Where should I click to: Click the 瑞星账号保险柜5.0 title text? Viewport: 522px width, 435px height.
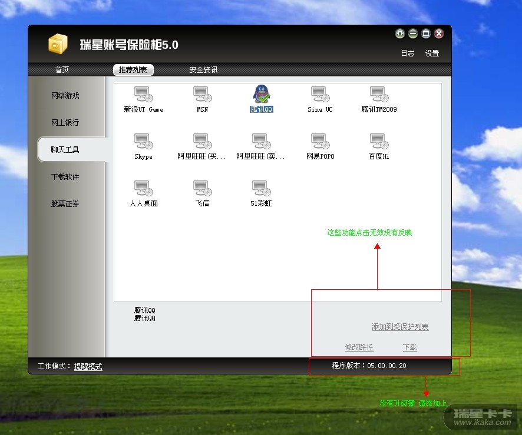point(129,45)
